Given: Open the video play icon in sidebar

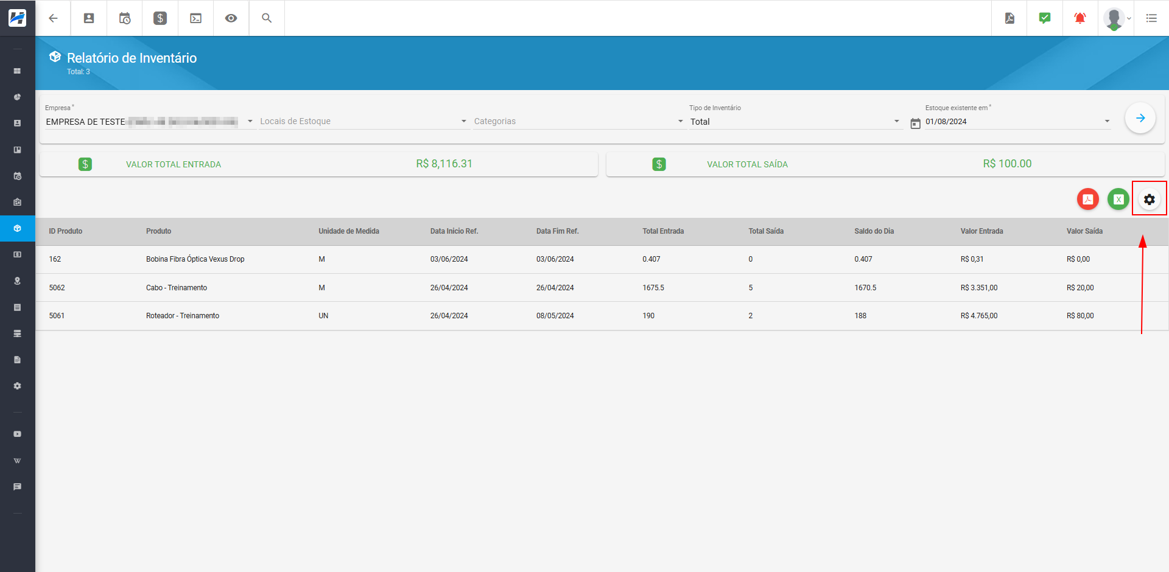Looking at the screenshot, I should 18,434.
